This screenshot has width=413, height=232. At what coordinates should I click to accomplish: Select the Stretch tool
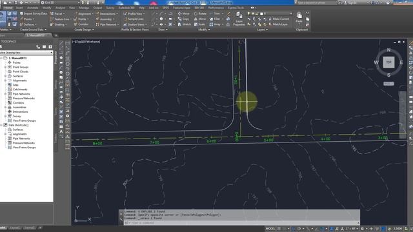[x=185, y=24]
